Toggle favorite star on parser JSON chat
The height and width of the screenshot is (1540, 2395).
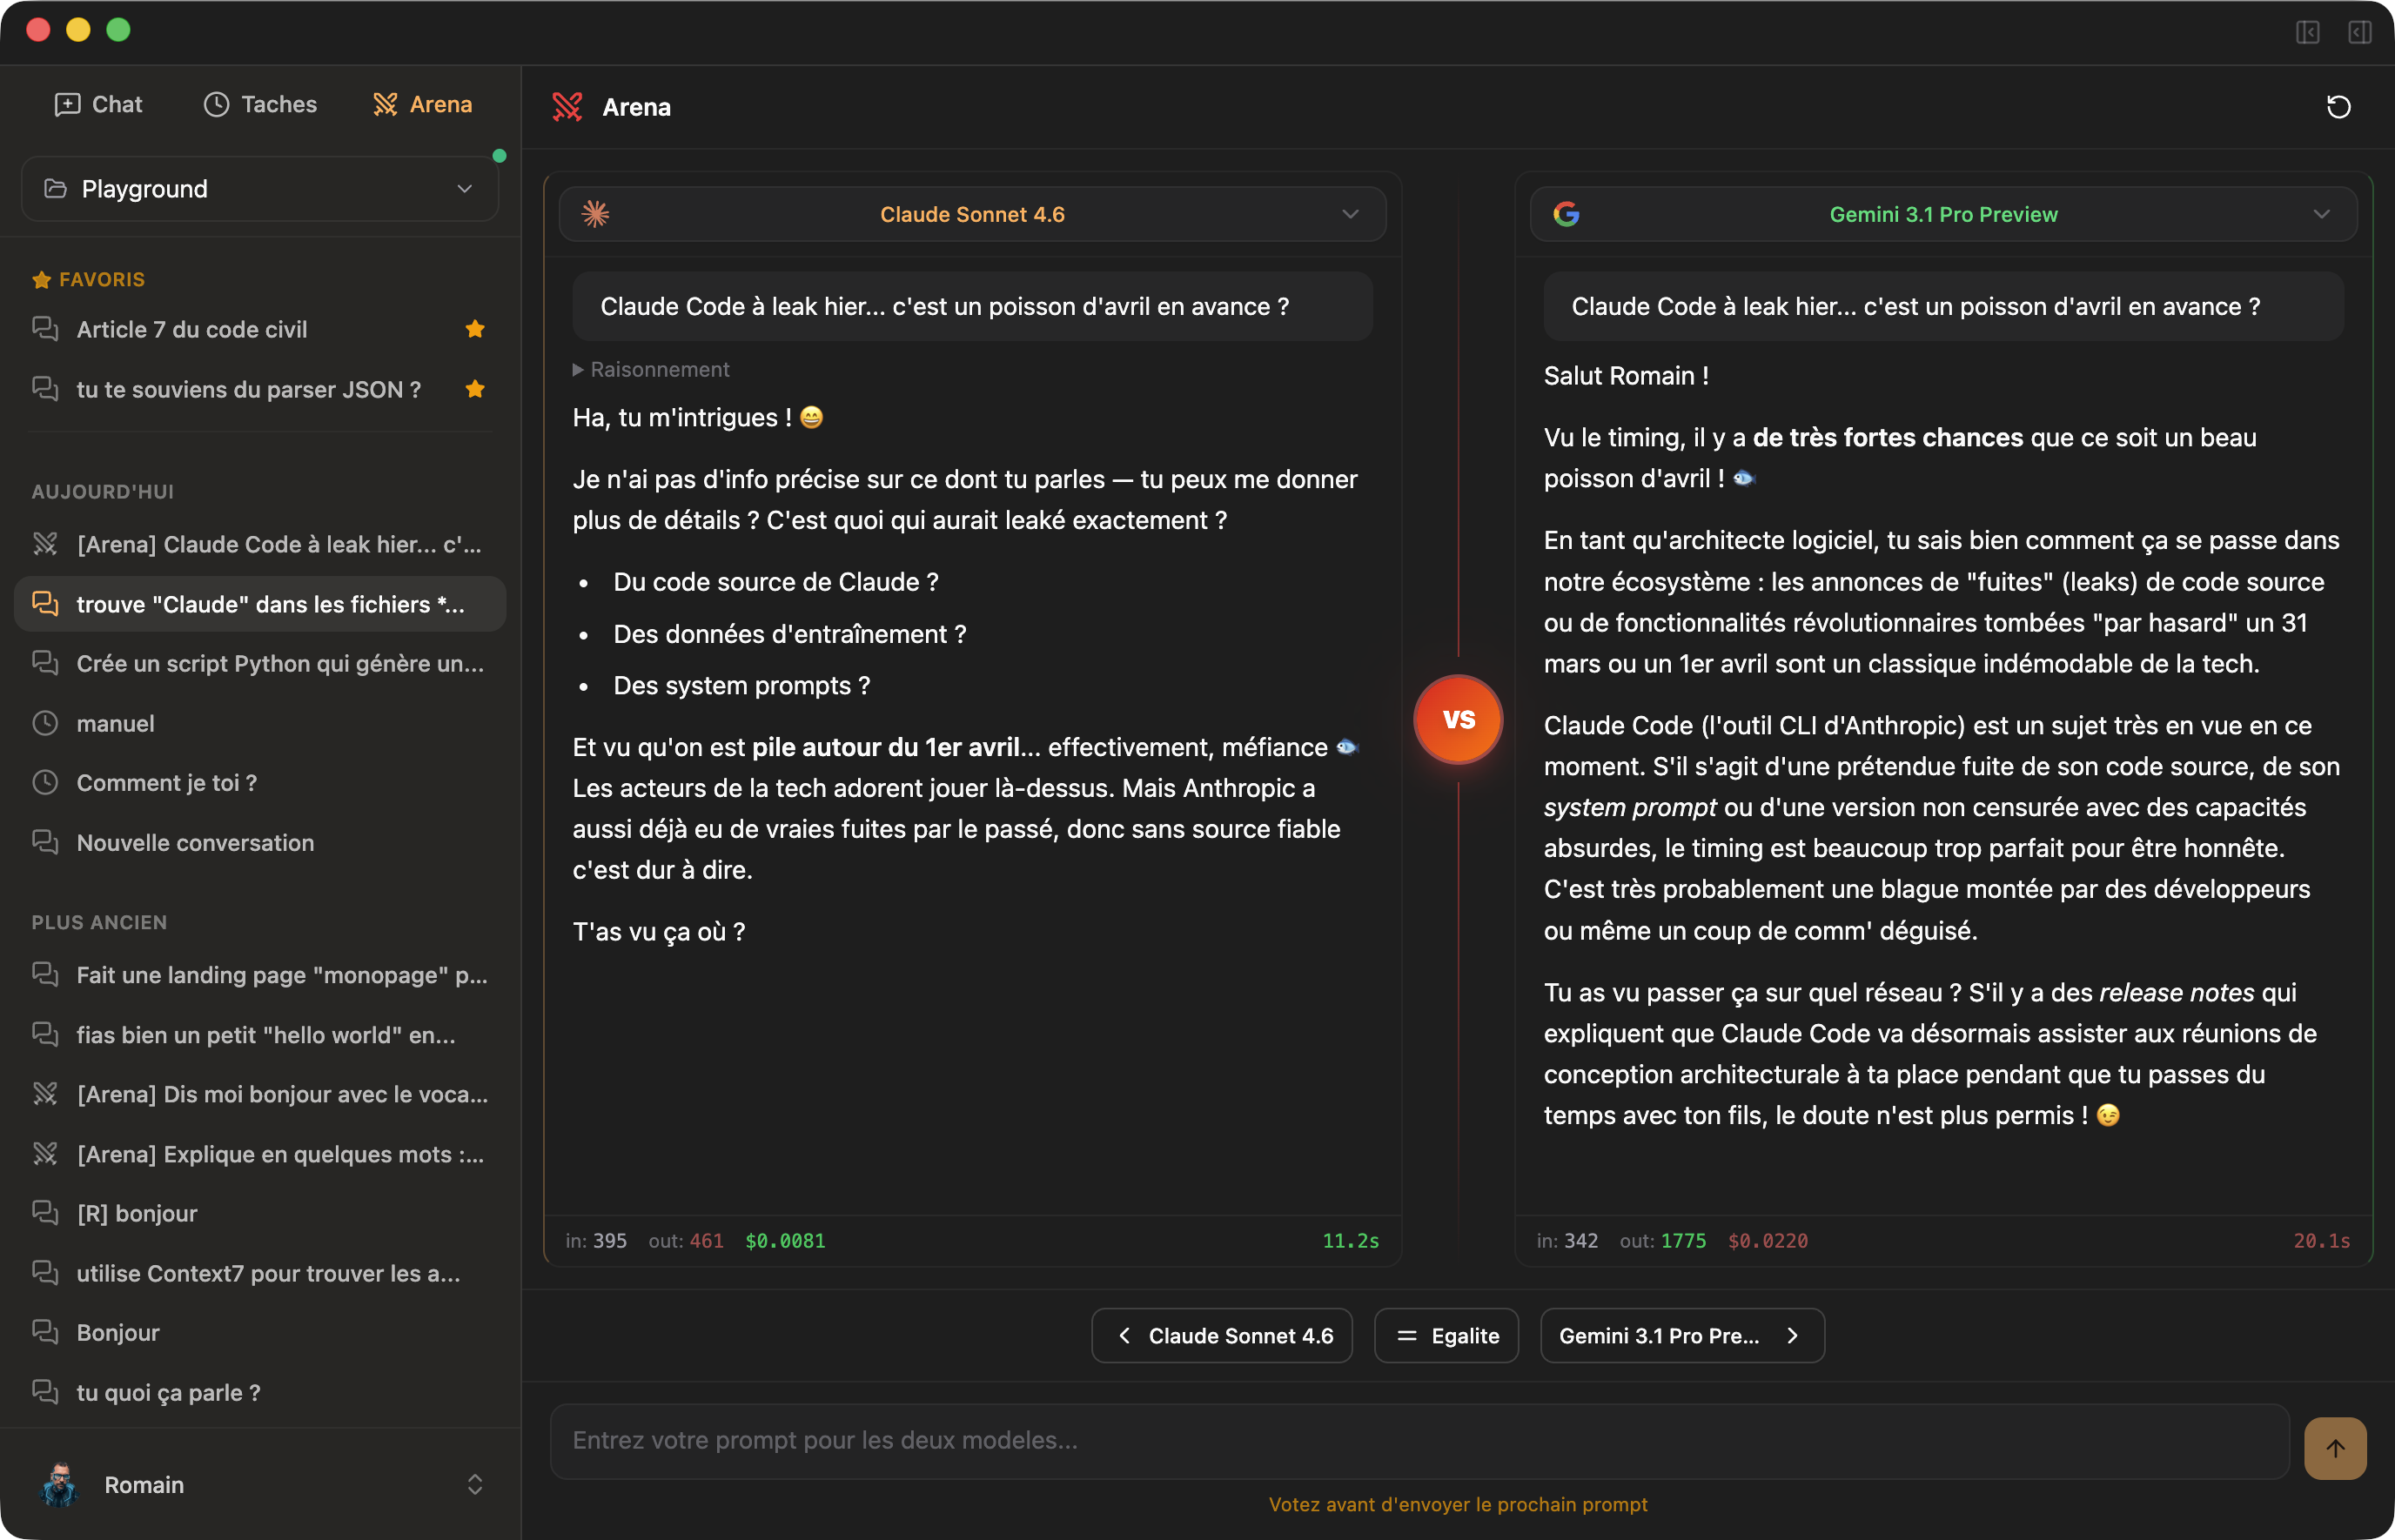475,389
